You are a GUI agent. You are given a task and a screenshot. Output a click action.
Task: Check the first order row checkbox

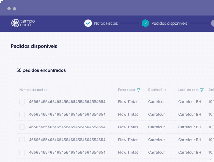22,102
